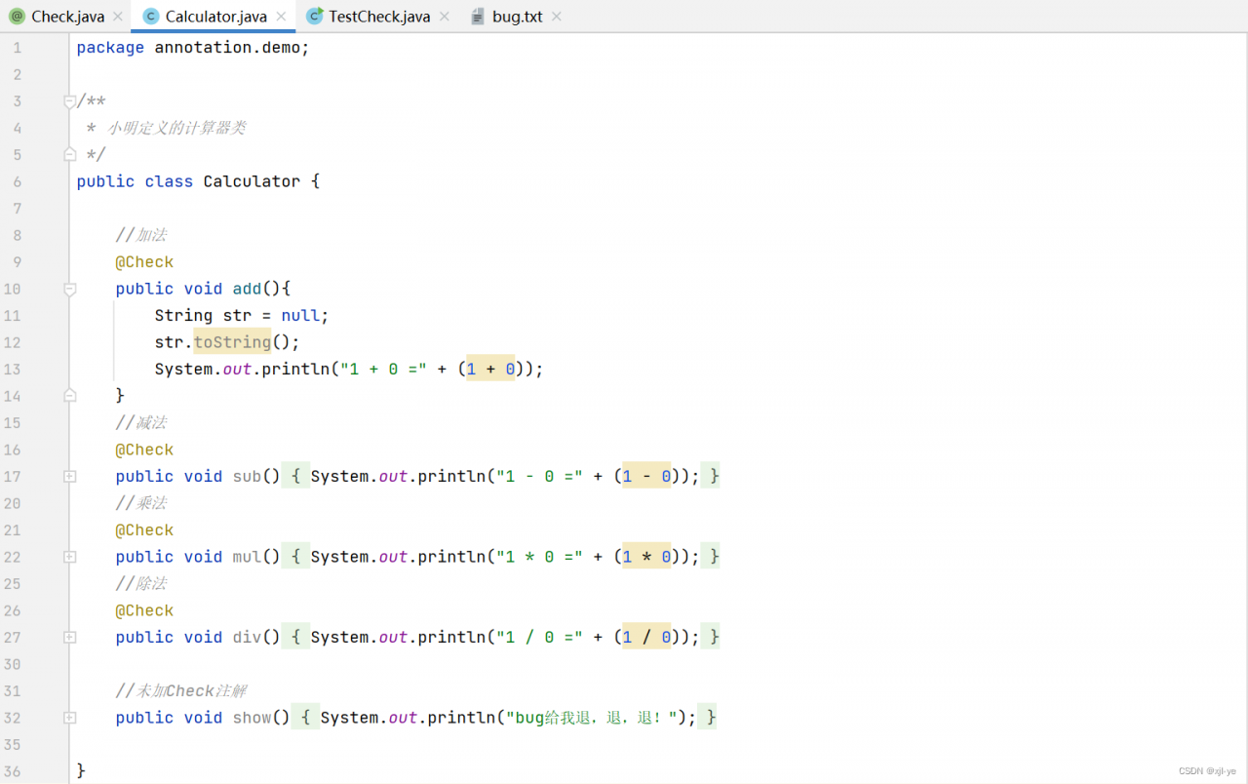Click the Calculator.java class file icon
The height and width of the screenshot is (784, 1248).
pyautogui.click(x=151, y=17)
